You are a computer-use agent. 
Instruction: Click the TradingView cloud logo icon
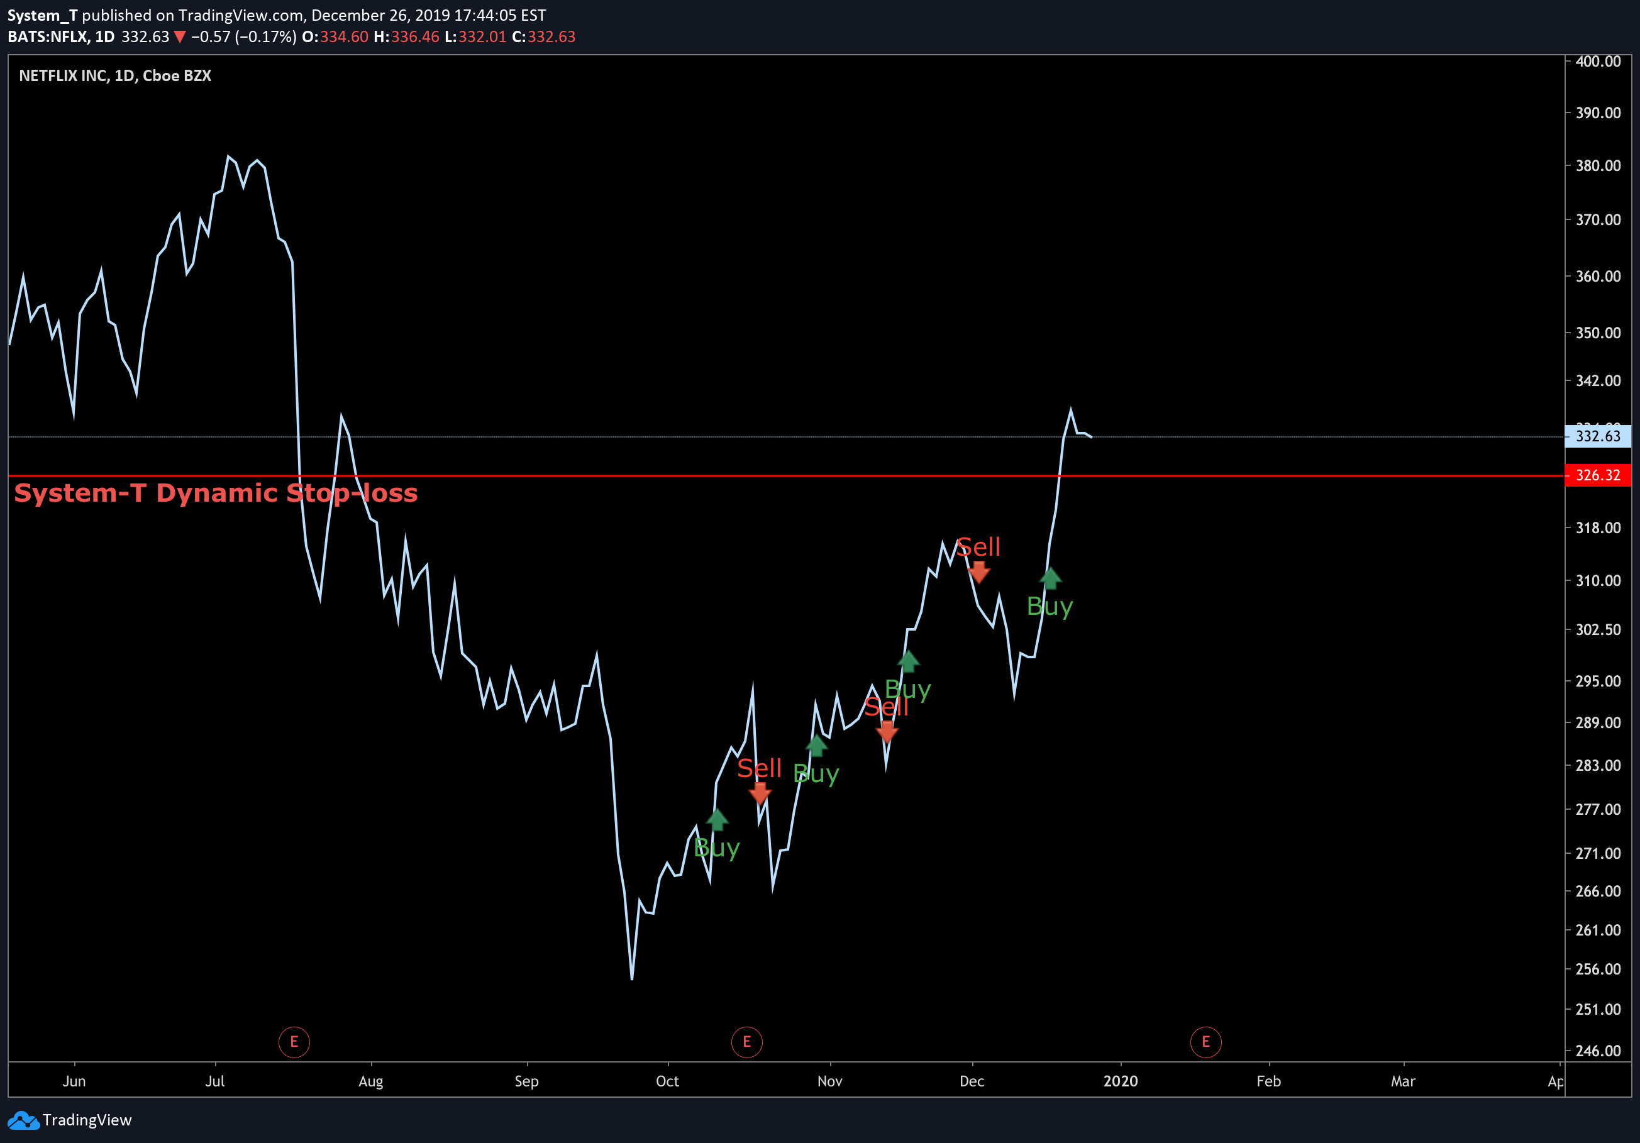point(23,1120)
